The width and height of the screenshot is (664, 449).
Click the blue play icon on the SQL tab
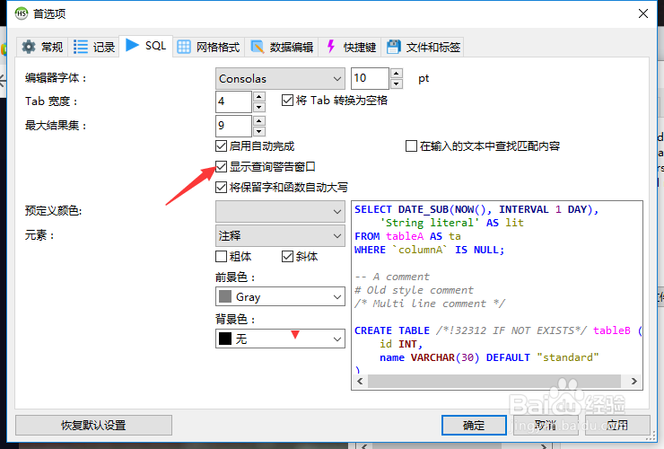(132, 45)
